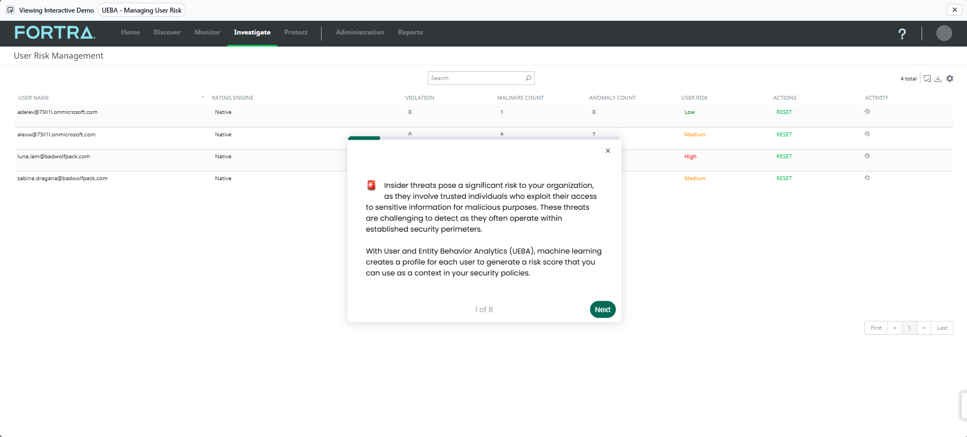
Task: Select page 1 in pagination
Action: pyautogui.click(x=909, y=328)
